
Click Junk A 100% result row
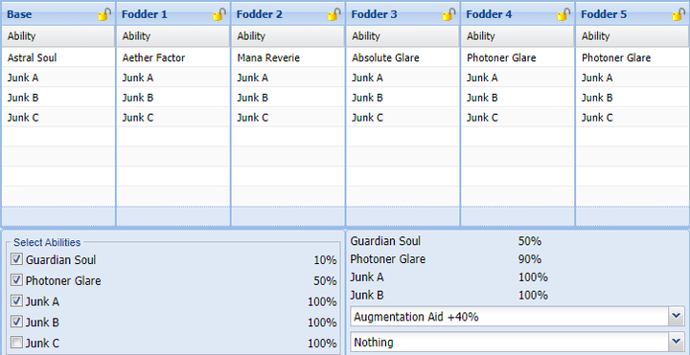[x=448, y=277]
